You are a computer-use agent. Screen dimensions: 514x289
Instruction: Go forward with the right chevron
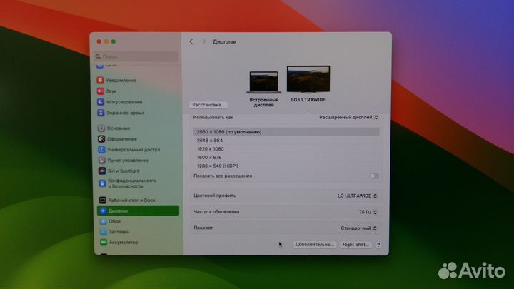(203, 41)
